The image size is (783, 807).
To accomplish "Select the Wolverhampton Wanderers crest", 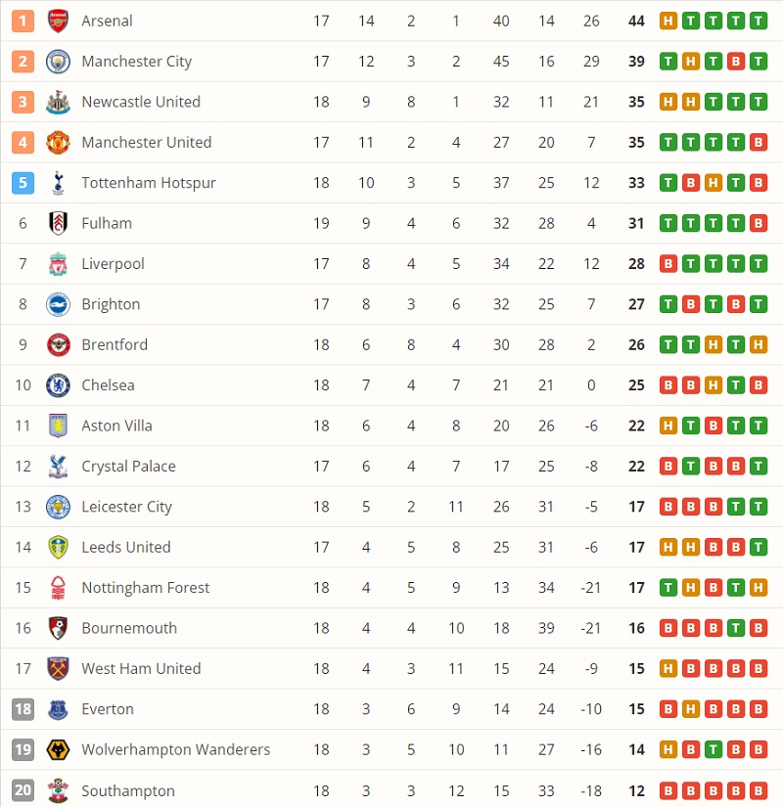I will pyautogui.click(x=58, y=748).
